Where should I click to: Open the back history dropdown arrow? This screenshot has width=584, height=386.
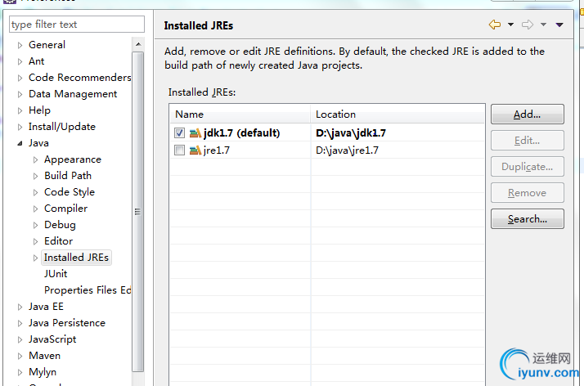coord(510,25)
